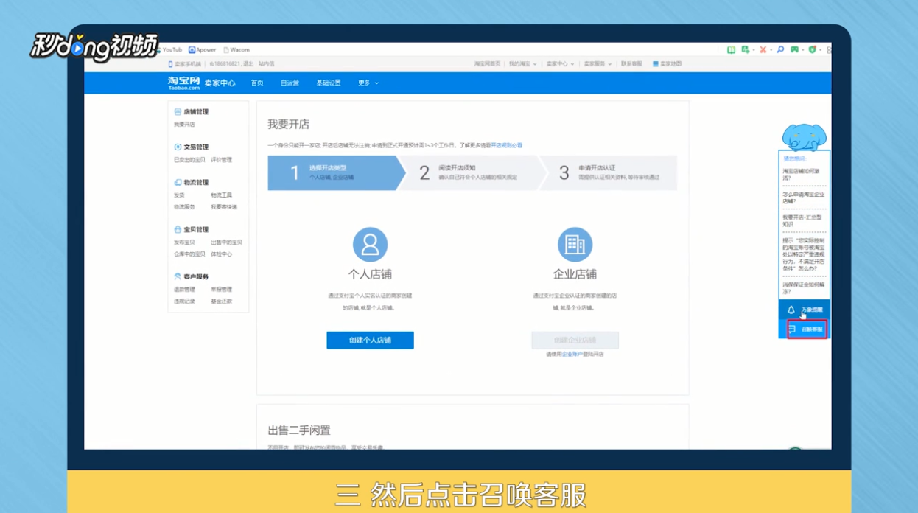Image resolution: width=918 pixels, height=513 pixels.
Task: Go to 淘宝网首页 link
Action: pyautogui.click(x=487, y=64)
